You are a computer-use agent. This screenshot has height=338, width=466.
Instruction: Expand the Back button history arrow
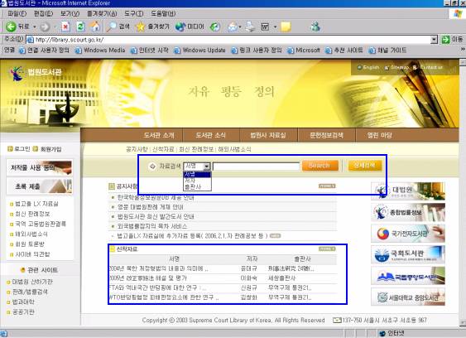pos(35,27)
